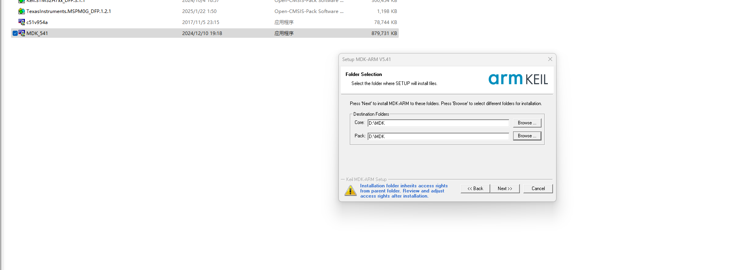Close the Setup MDK-ARM V5.41 dialog

(x=550, y=59)
